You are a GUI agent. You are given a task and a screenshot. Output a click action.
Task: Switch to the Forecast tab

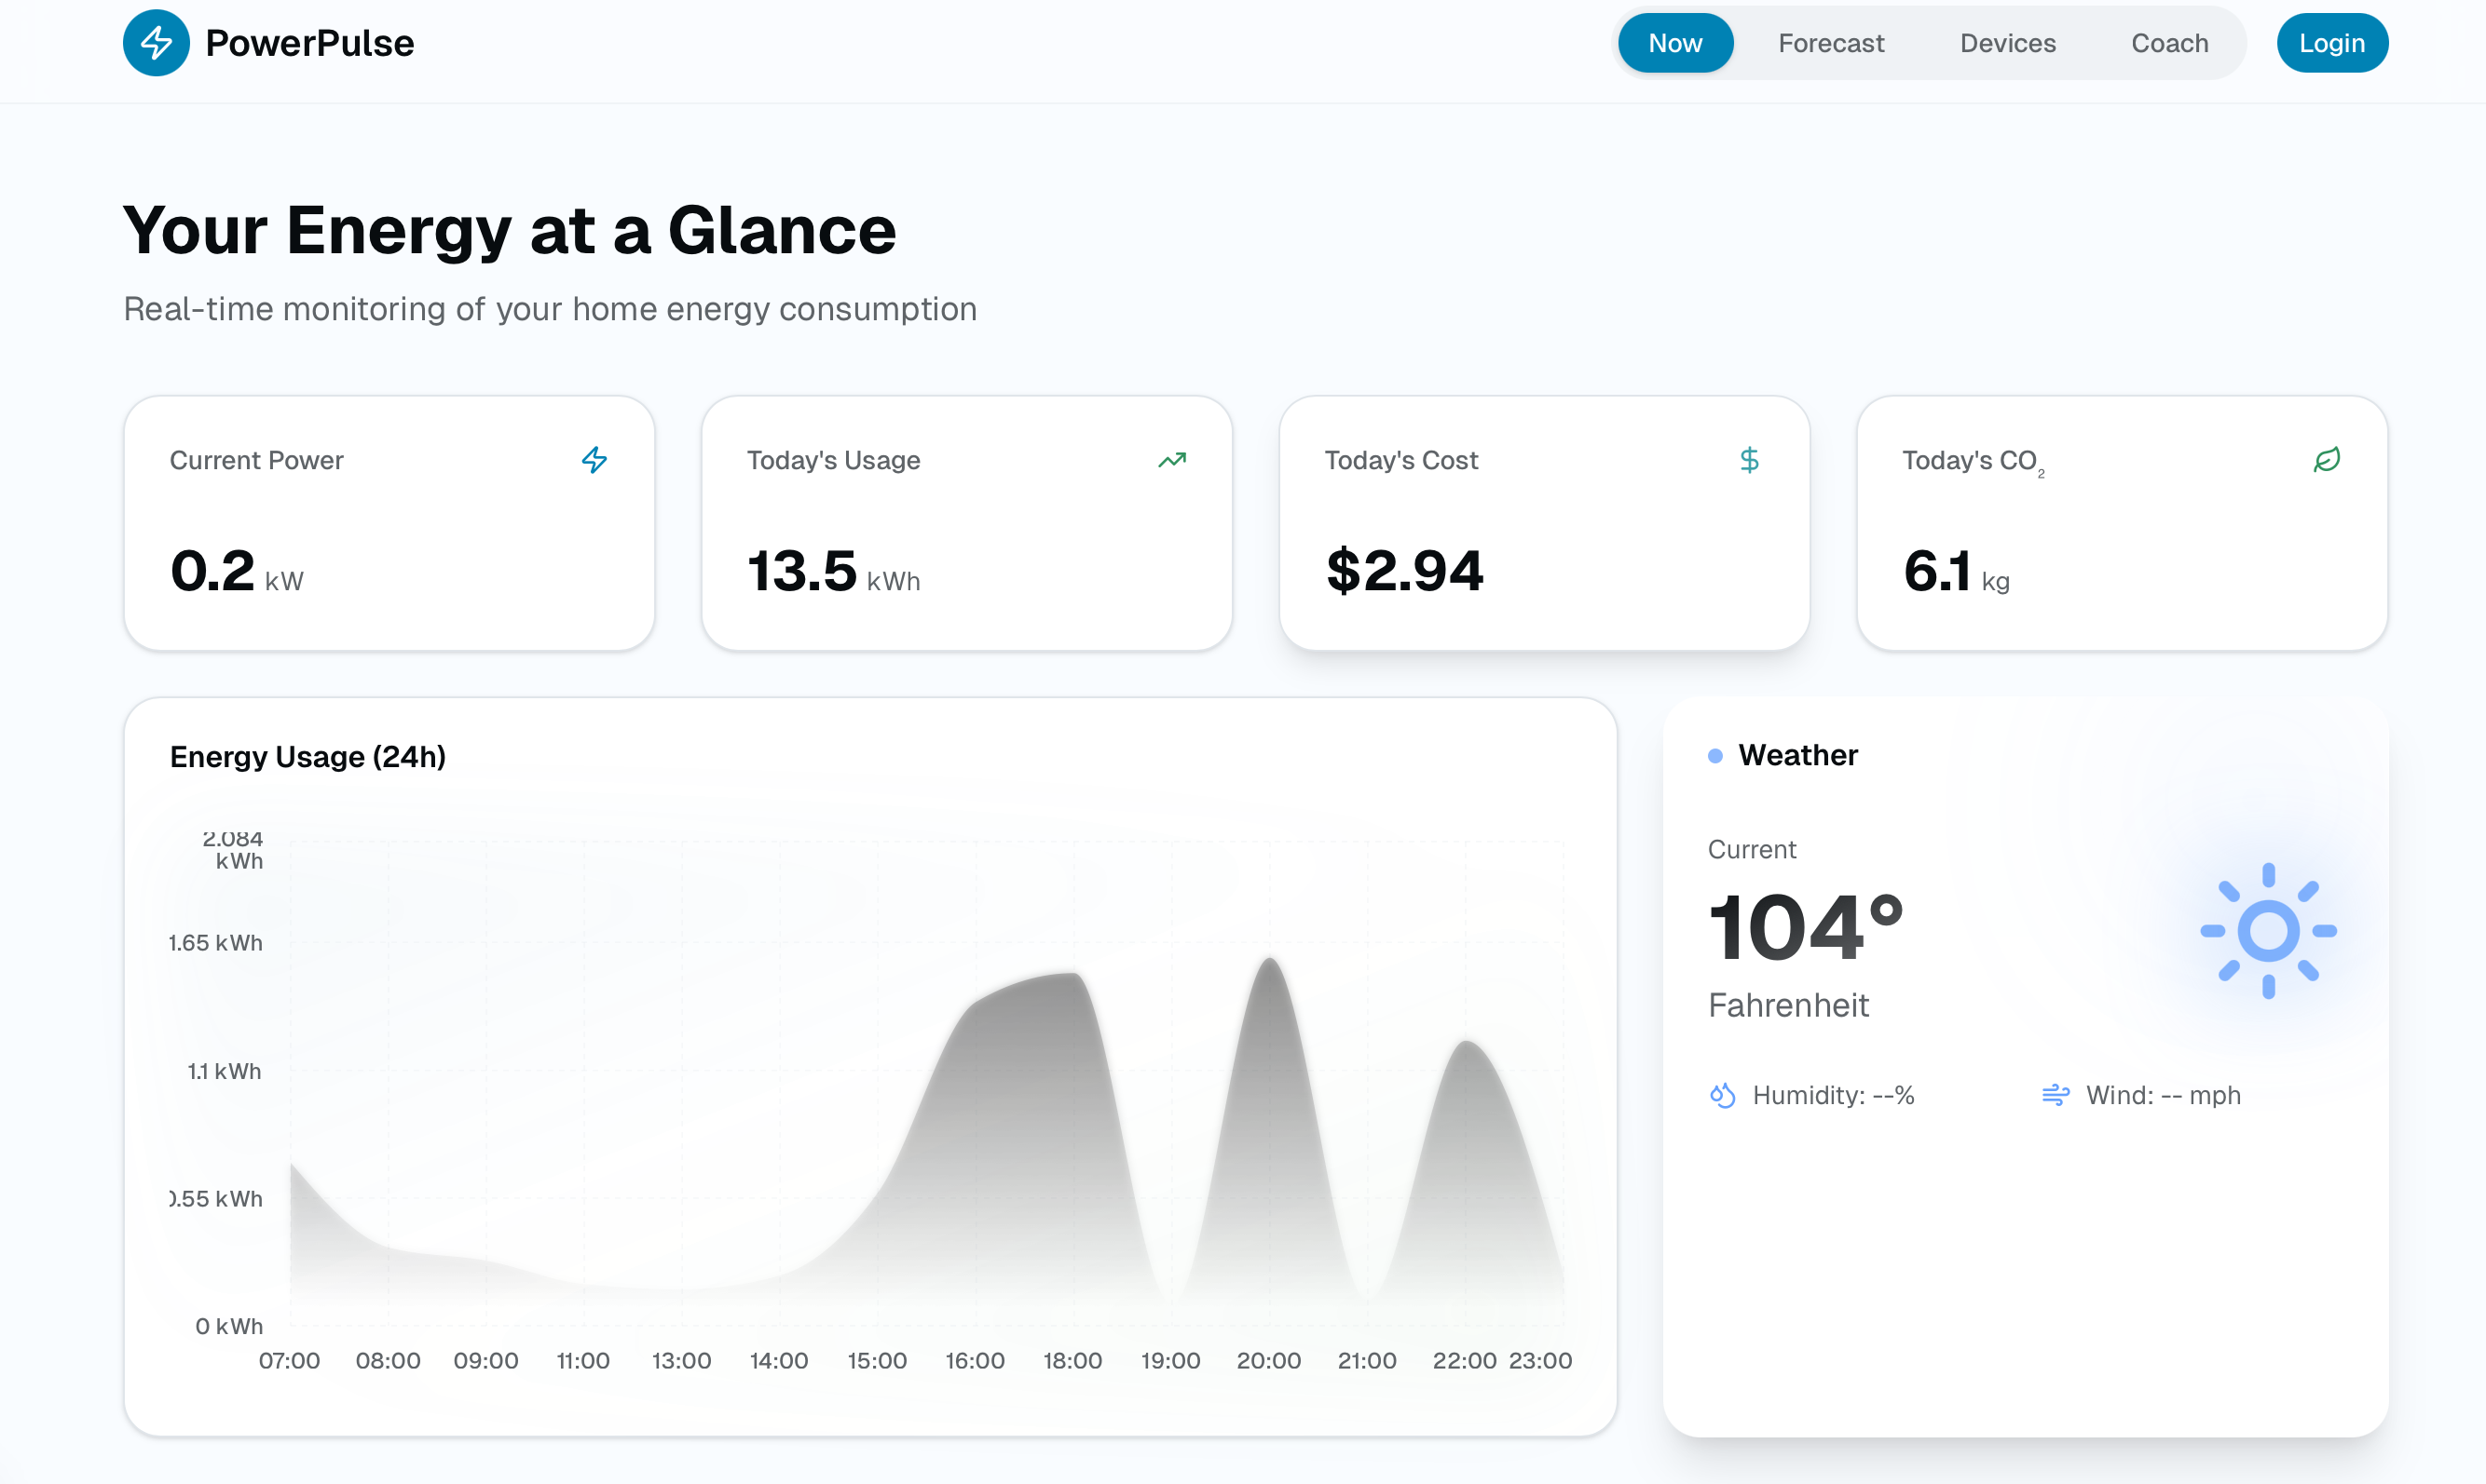(x=1830, y=43)
